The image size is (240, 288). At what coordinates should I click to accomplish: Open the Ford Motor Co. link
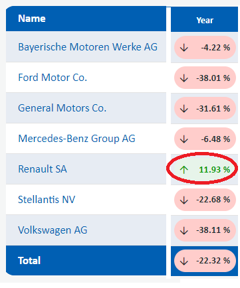tap(53, 78)
